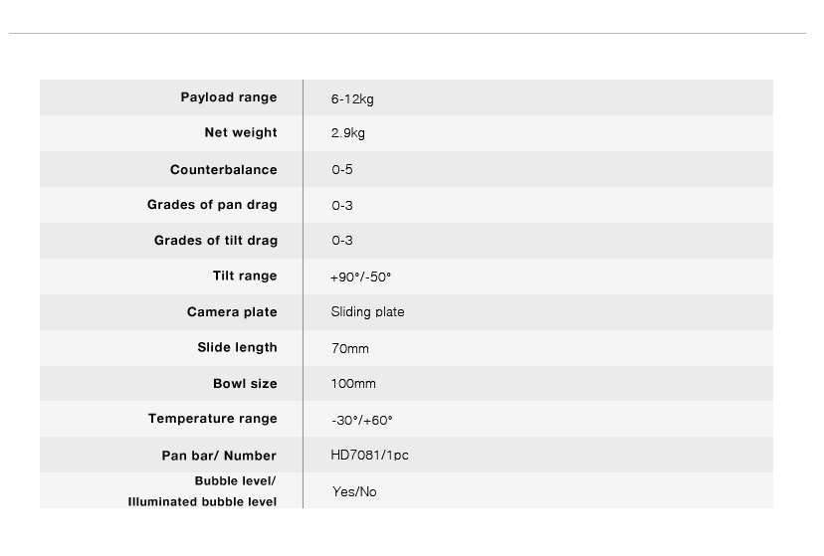Screen dimensions: 824x556
Task: Click the Tilt range label
Action: (244, 277)
